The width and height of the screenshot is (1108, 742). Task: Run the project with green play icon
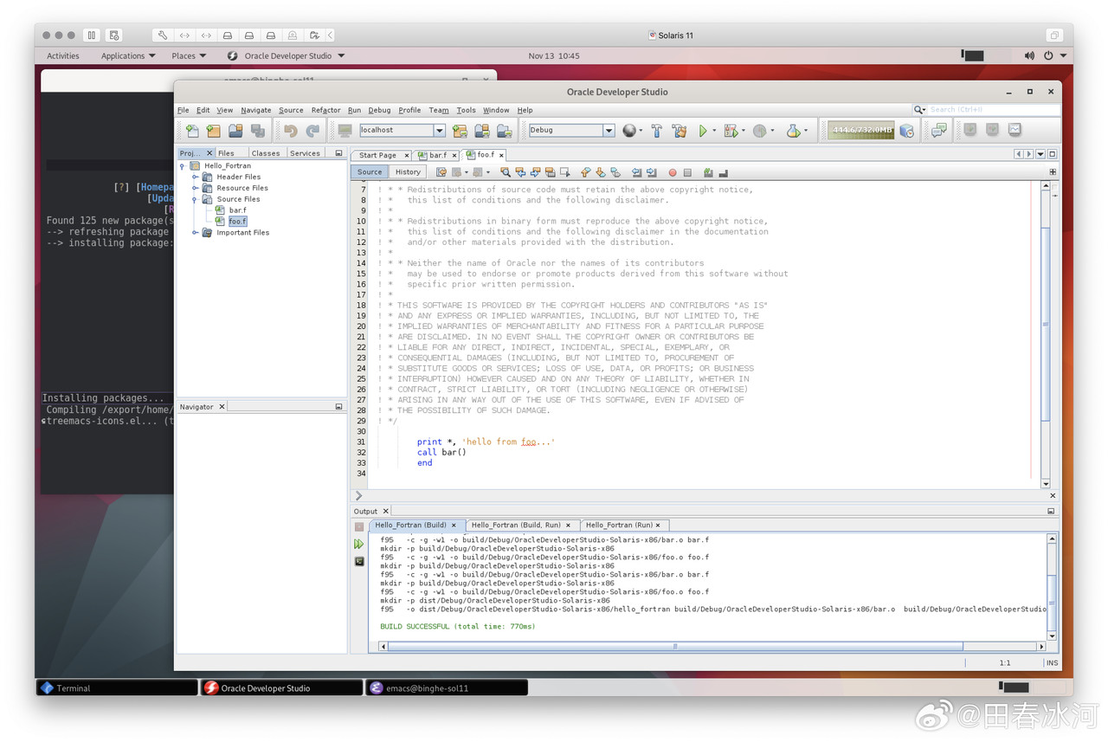tap(703, 131)
